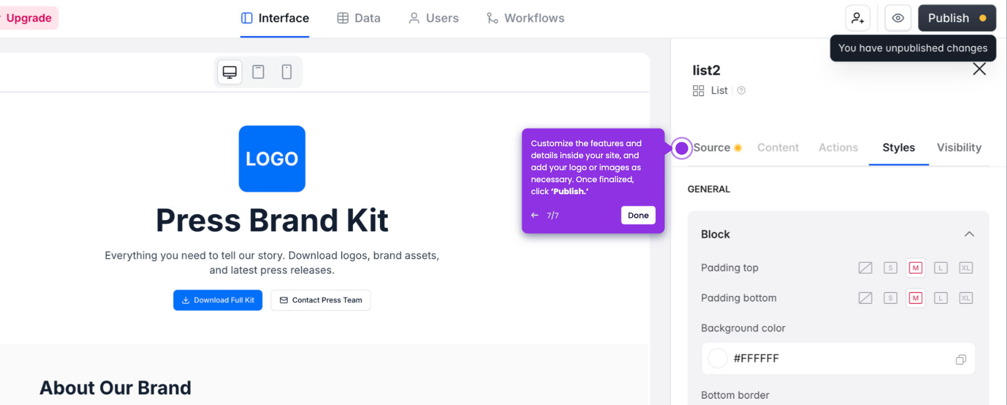Click the list2 block title

[707, 70]
